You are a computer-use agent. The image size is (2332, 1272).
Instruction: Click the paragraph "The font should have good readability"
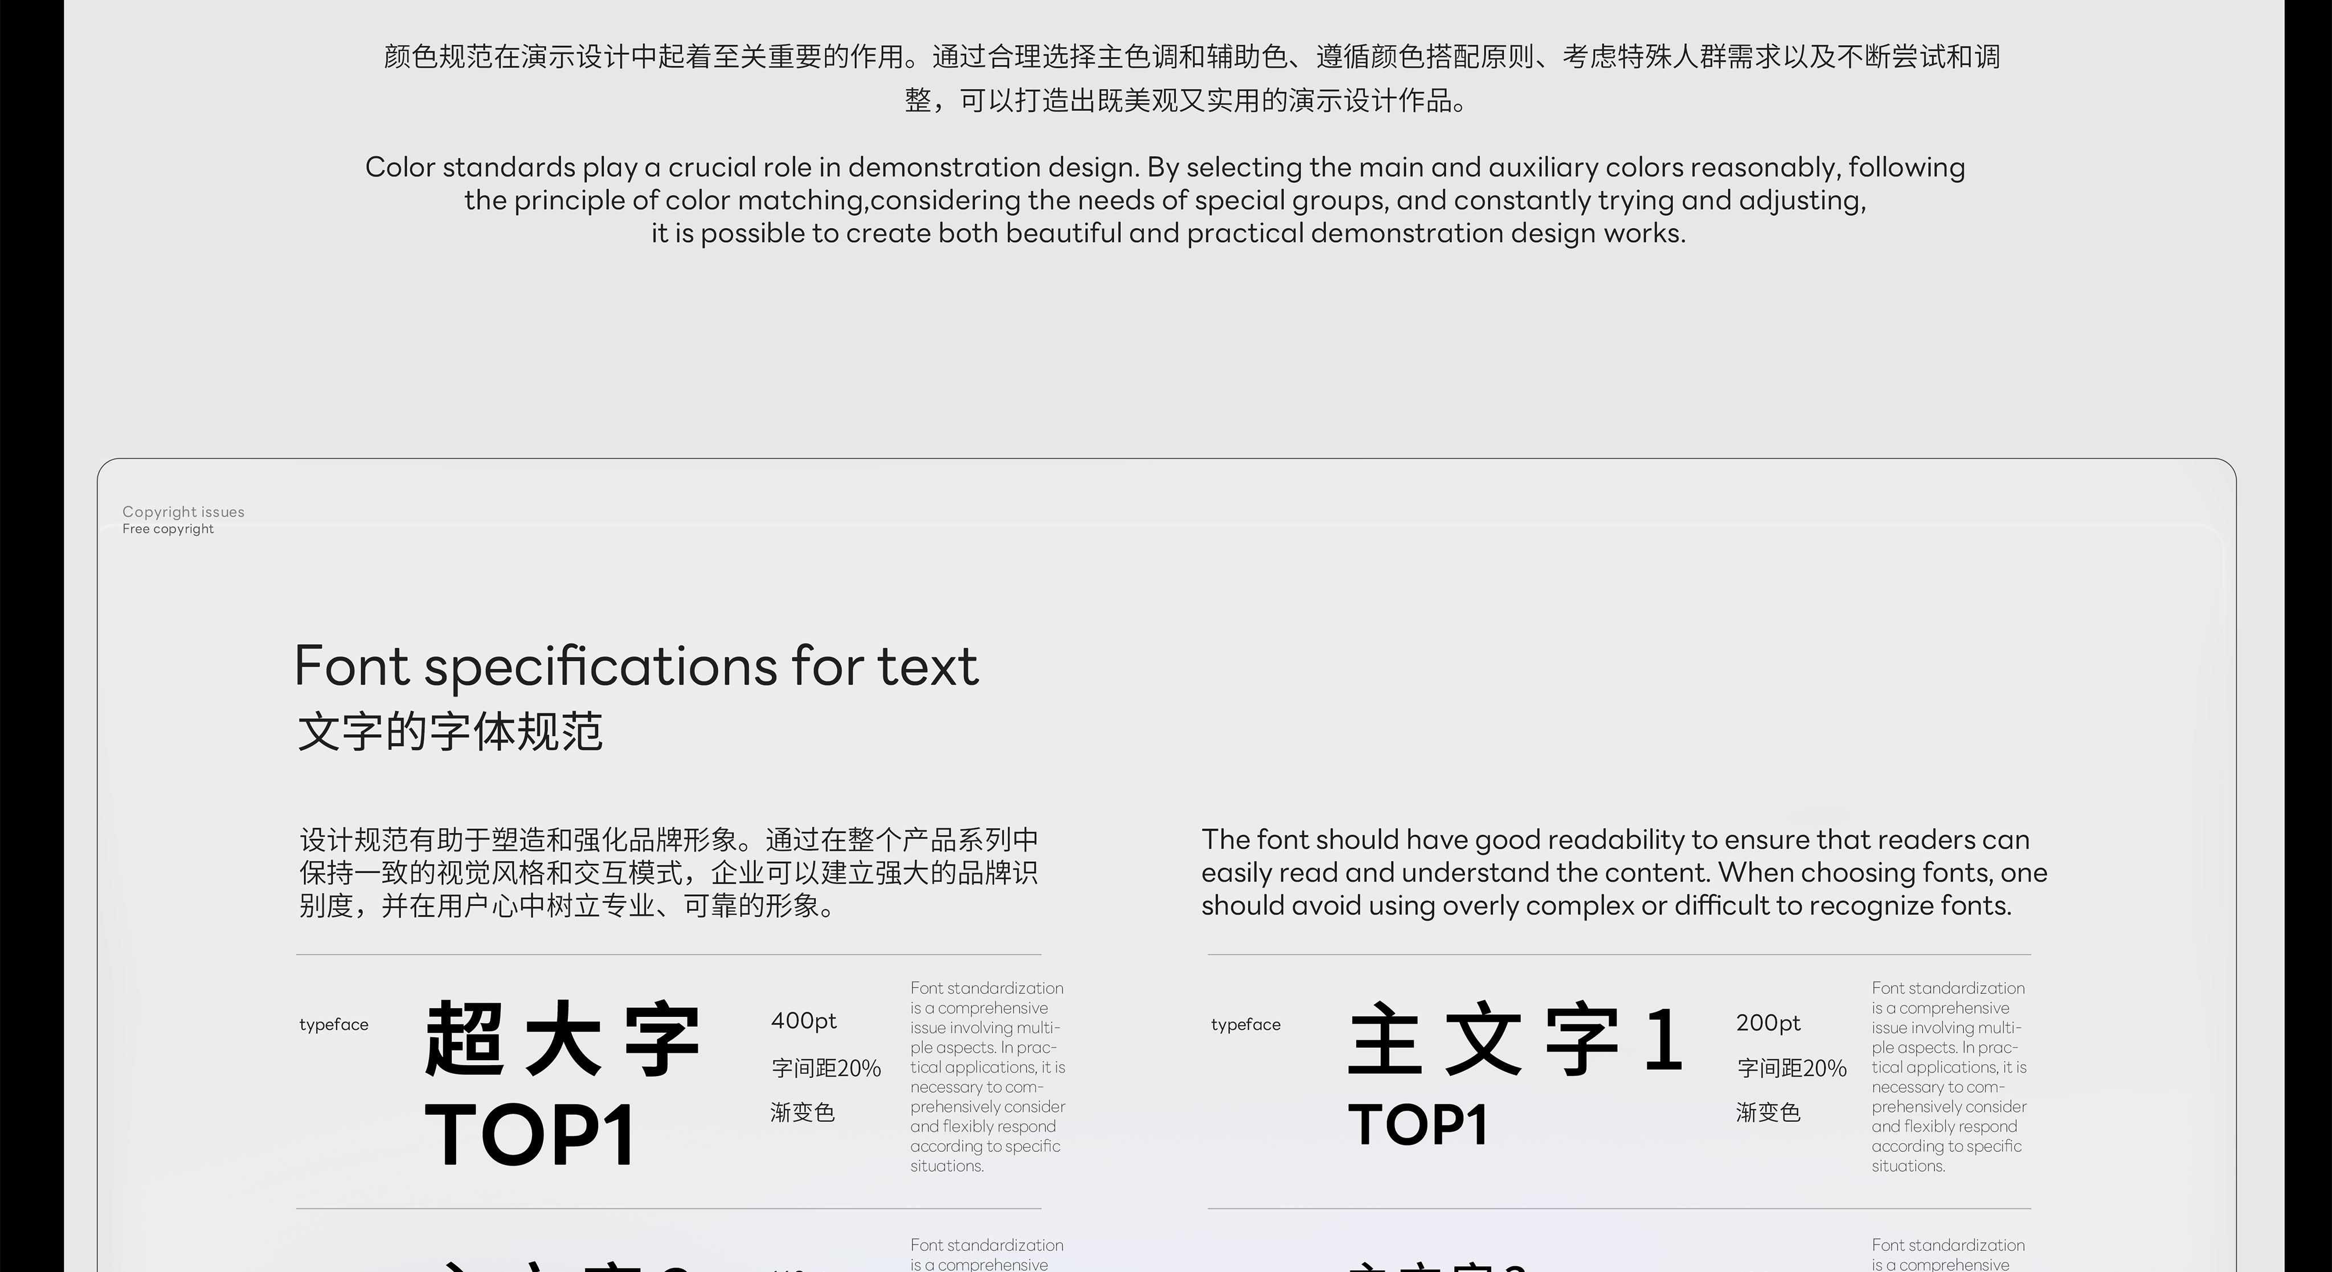[x=1624, y=873]
